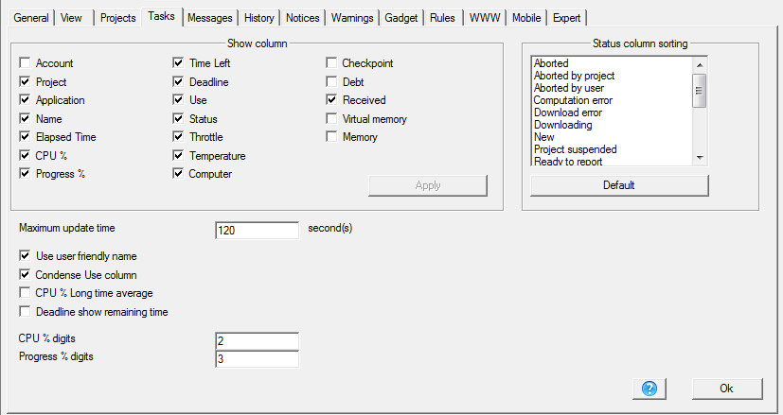Select Aborted by user status entry
Screen dimensions: 783x415
pos(569,88)
